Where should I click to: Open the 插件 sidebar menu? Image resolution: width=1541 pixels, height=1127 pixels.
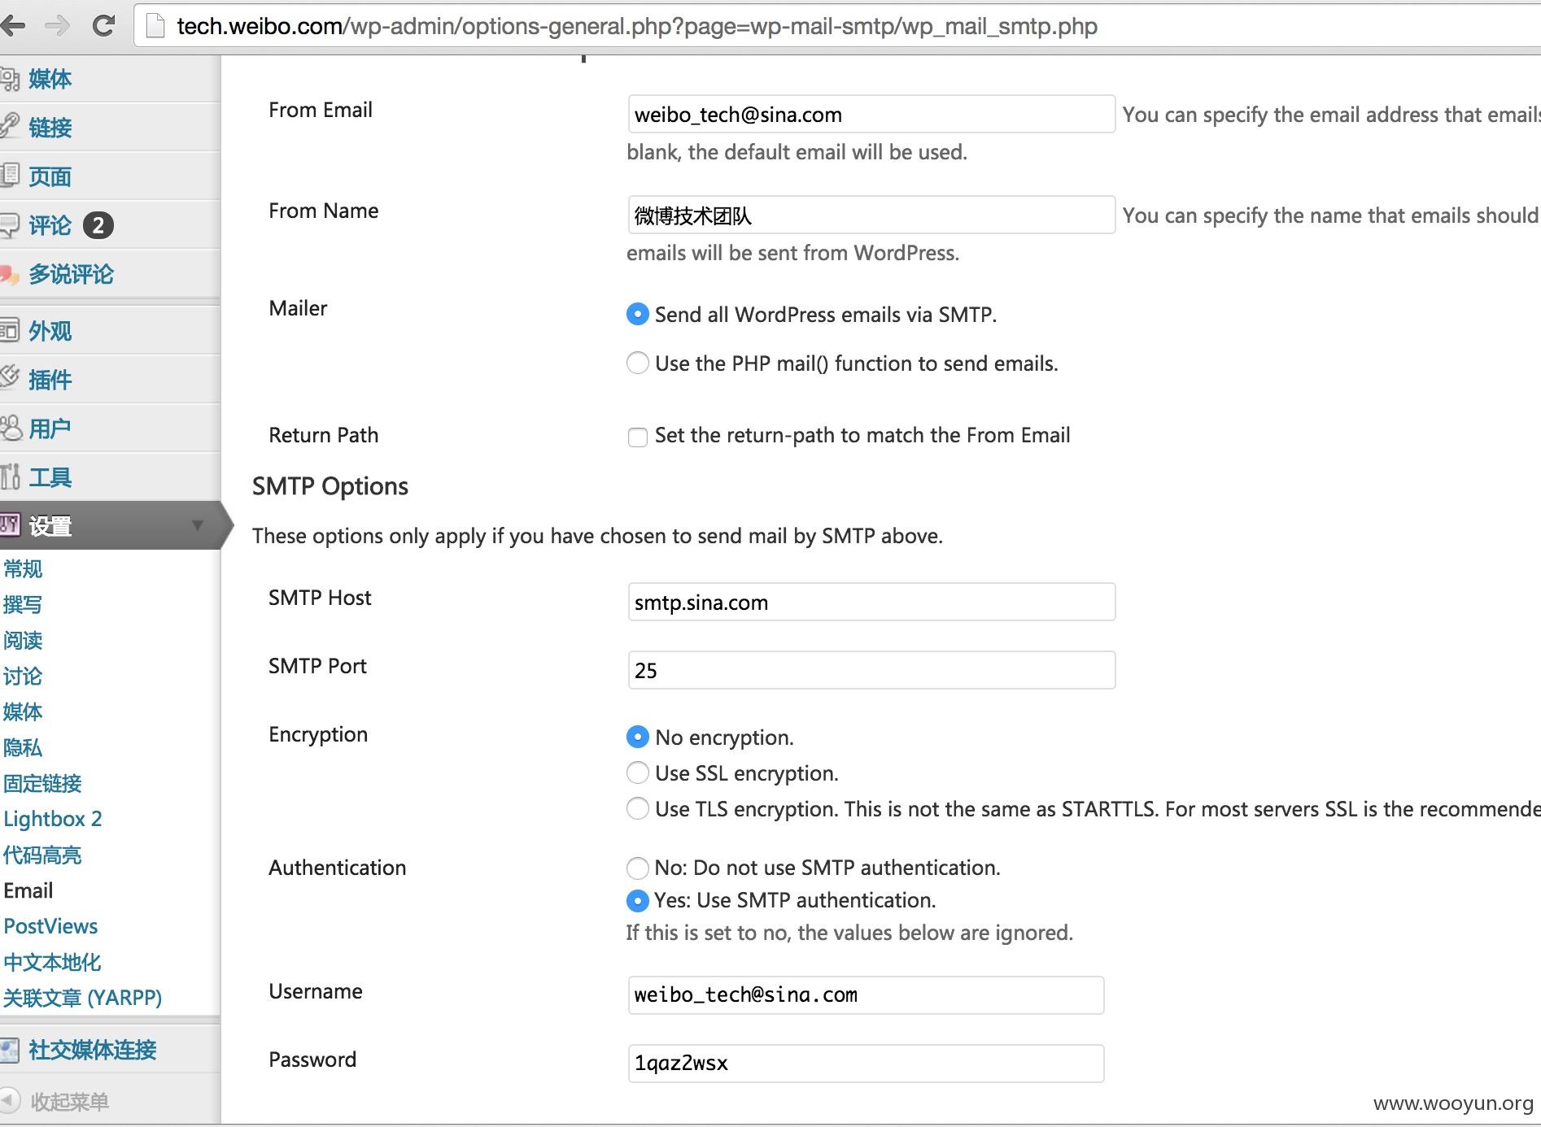click(50, 380)
